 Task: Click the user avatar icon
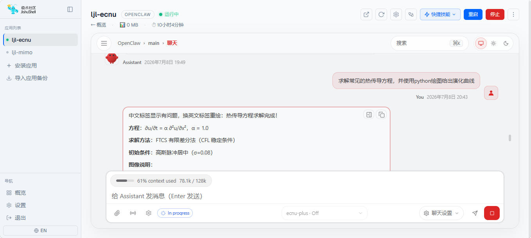pos(491,93)
